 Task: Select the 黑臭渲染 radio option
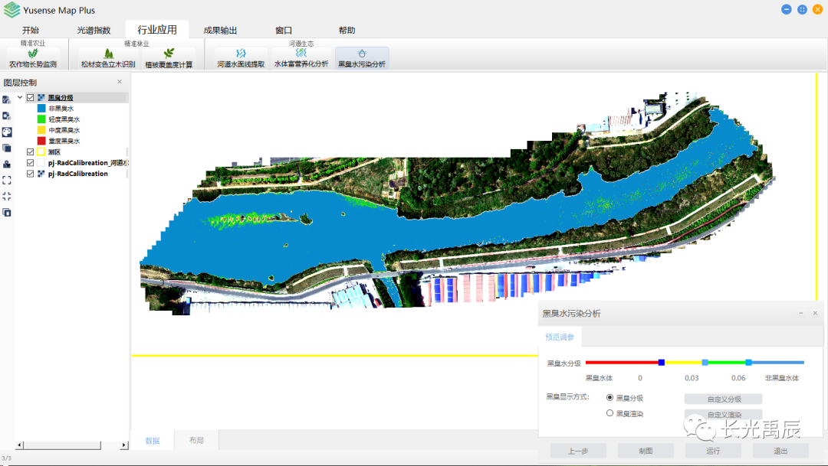click(610, 413)
